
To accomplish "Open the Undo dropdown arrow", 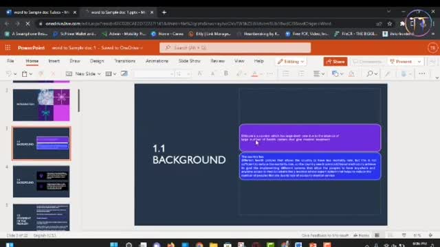I will pyautogui.click(x=15, y=74).
